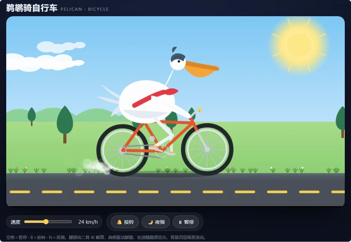This screenshot has width=351, height=242.
Task: Click the pelican's orange beak
Action: tap(201, 69)
